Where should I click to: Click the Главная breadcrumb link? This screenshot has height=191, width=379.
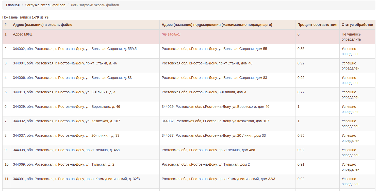click(13, 5)
